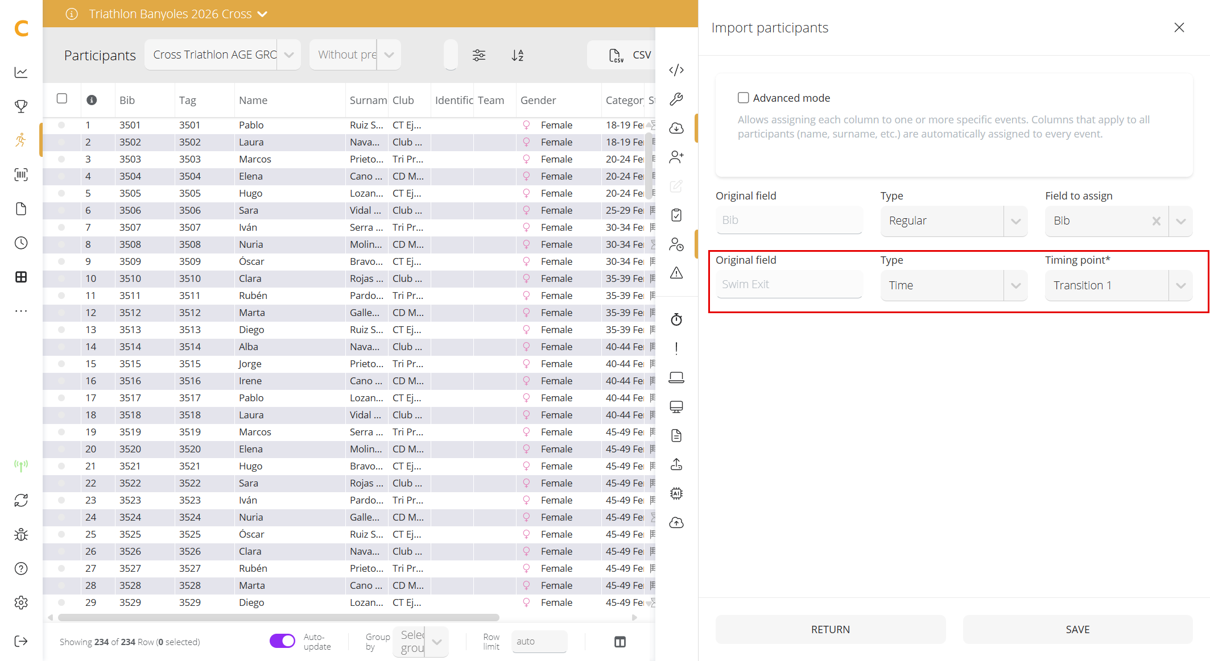1210x661 pixels.
Task: Click the AI chip icon
Action: [x=676, y=493]
